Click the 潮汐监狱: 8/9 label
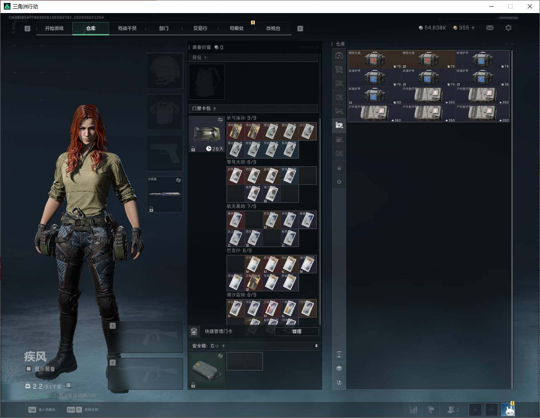540x418 pixels. (241, 295)
